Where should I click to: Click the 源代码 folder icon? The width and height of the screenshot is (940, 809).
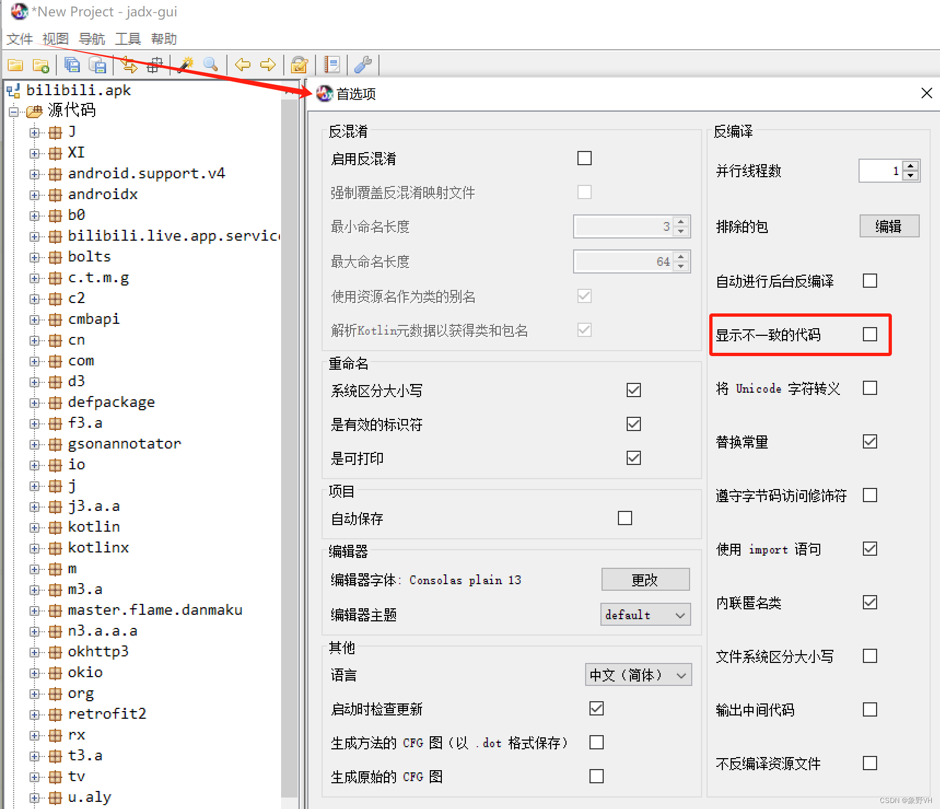[34, 112]
